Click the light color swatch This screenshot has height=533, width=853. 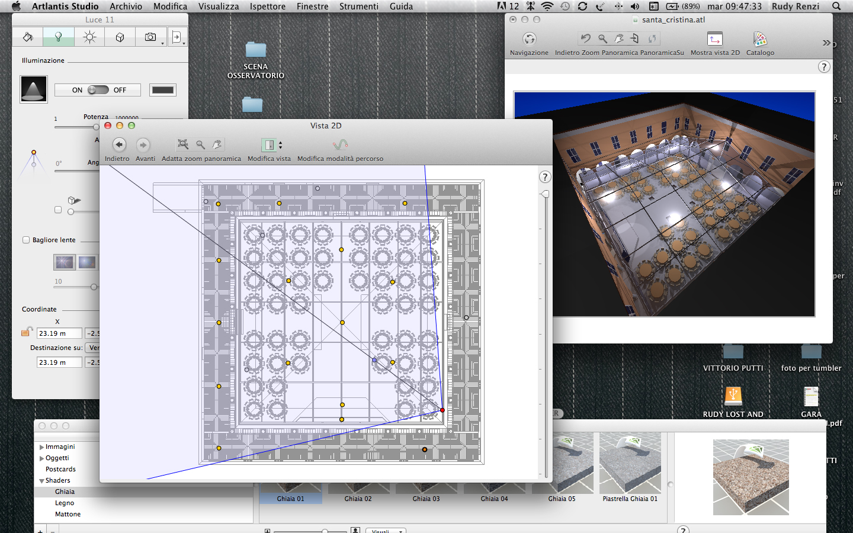coord(162,90)
